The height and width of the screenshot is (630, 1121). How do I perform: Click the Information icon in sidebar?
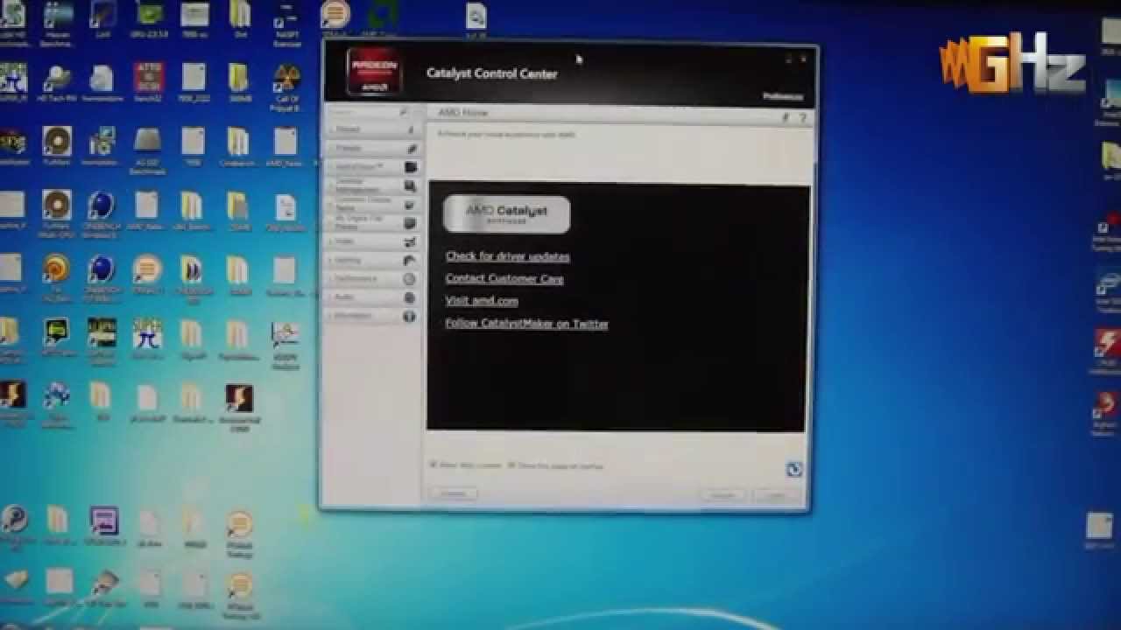tap(409, 316)
